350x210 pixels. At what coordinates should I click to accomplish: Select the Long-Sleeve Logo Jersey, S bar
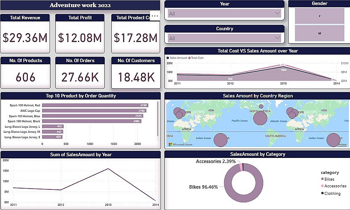[52, 137]
